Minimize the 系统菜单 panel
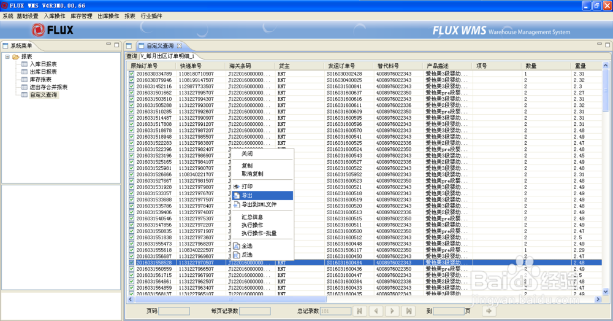The image size is (613, 321). tap(109, 45)
